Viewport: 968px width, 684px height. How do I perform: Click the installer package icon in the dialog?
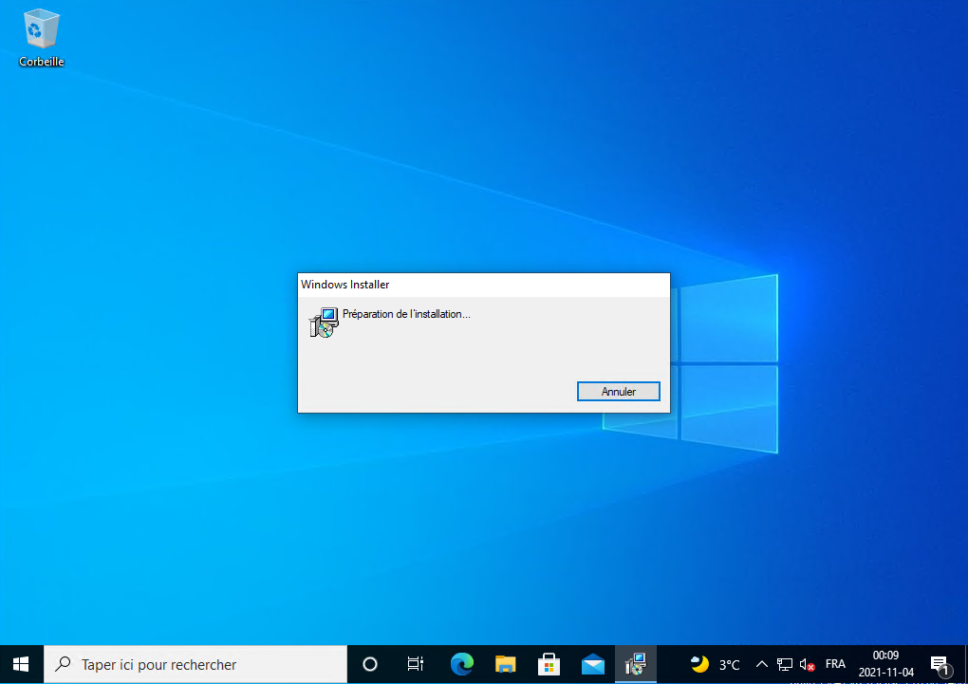pyautogui.click(x=323, y=324)
